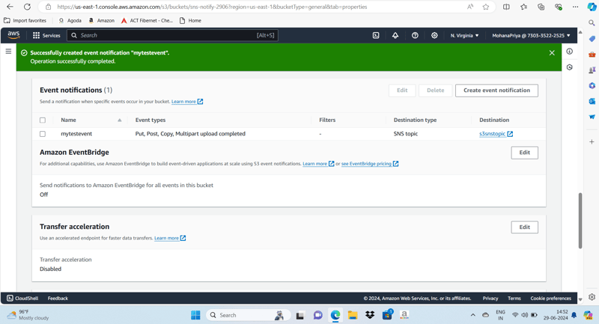The width and height of the screenshot is (599, 324).
Task: Dismiss the green success banner
Action: click(552, 53)
